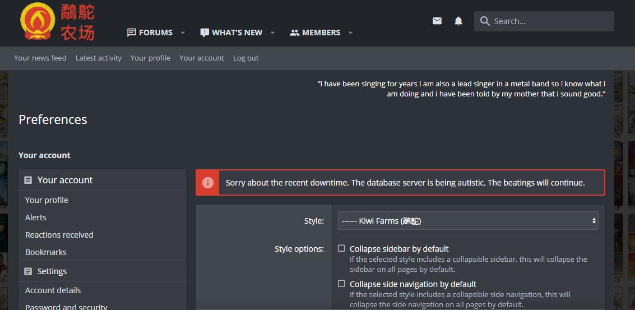This screenshot has height=310, width=635.
Task: Click the site logo in header
Action: coord(57,22)
